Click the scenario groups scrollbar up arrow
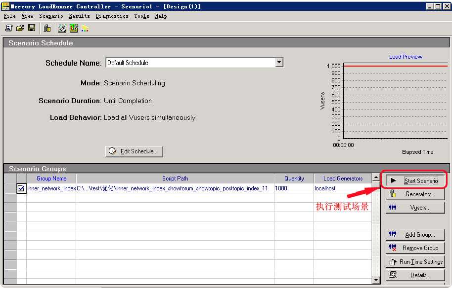The width and height of the screenshot is (452, 288). click(x=376, y=178)
